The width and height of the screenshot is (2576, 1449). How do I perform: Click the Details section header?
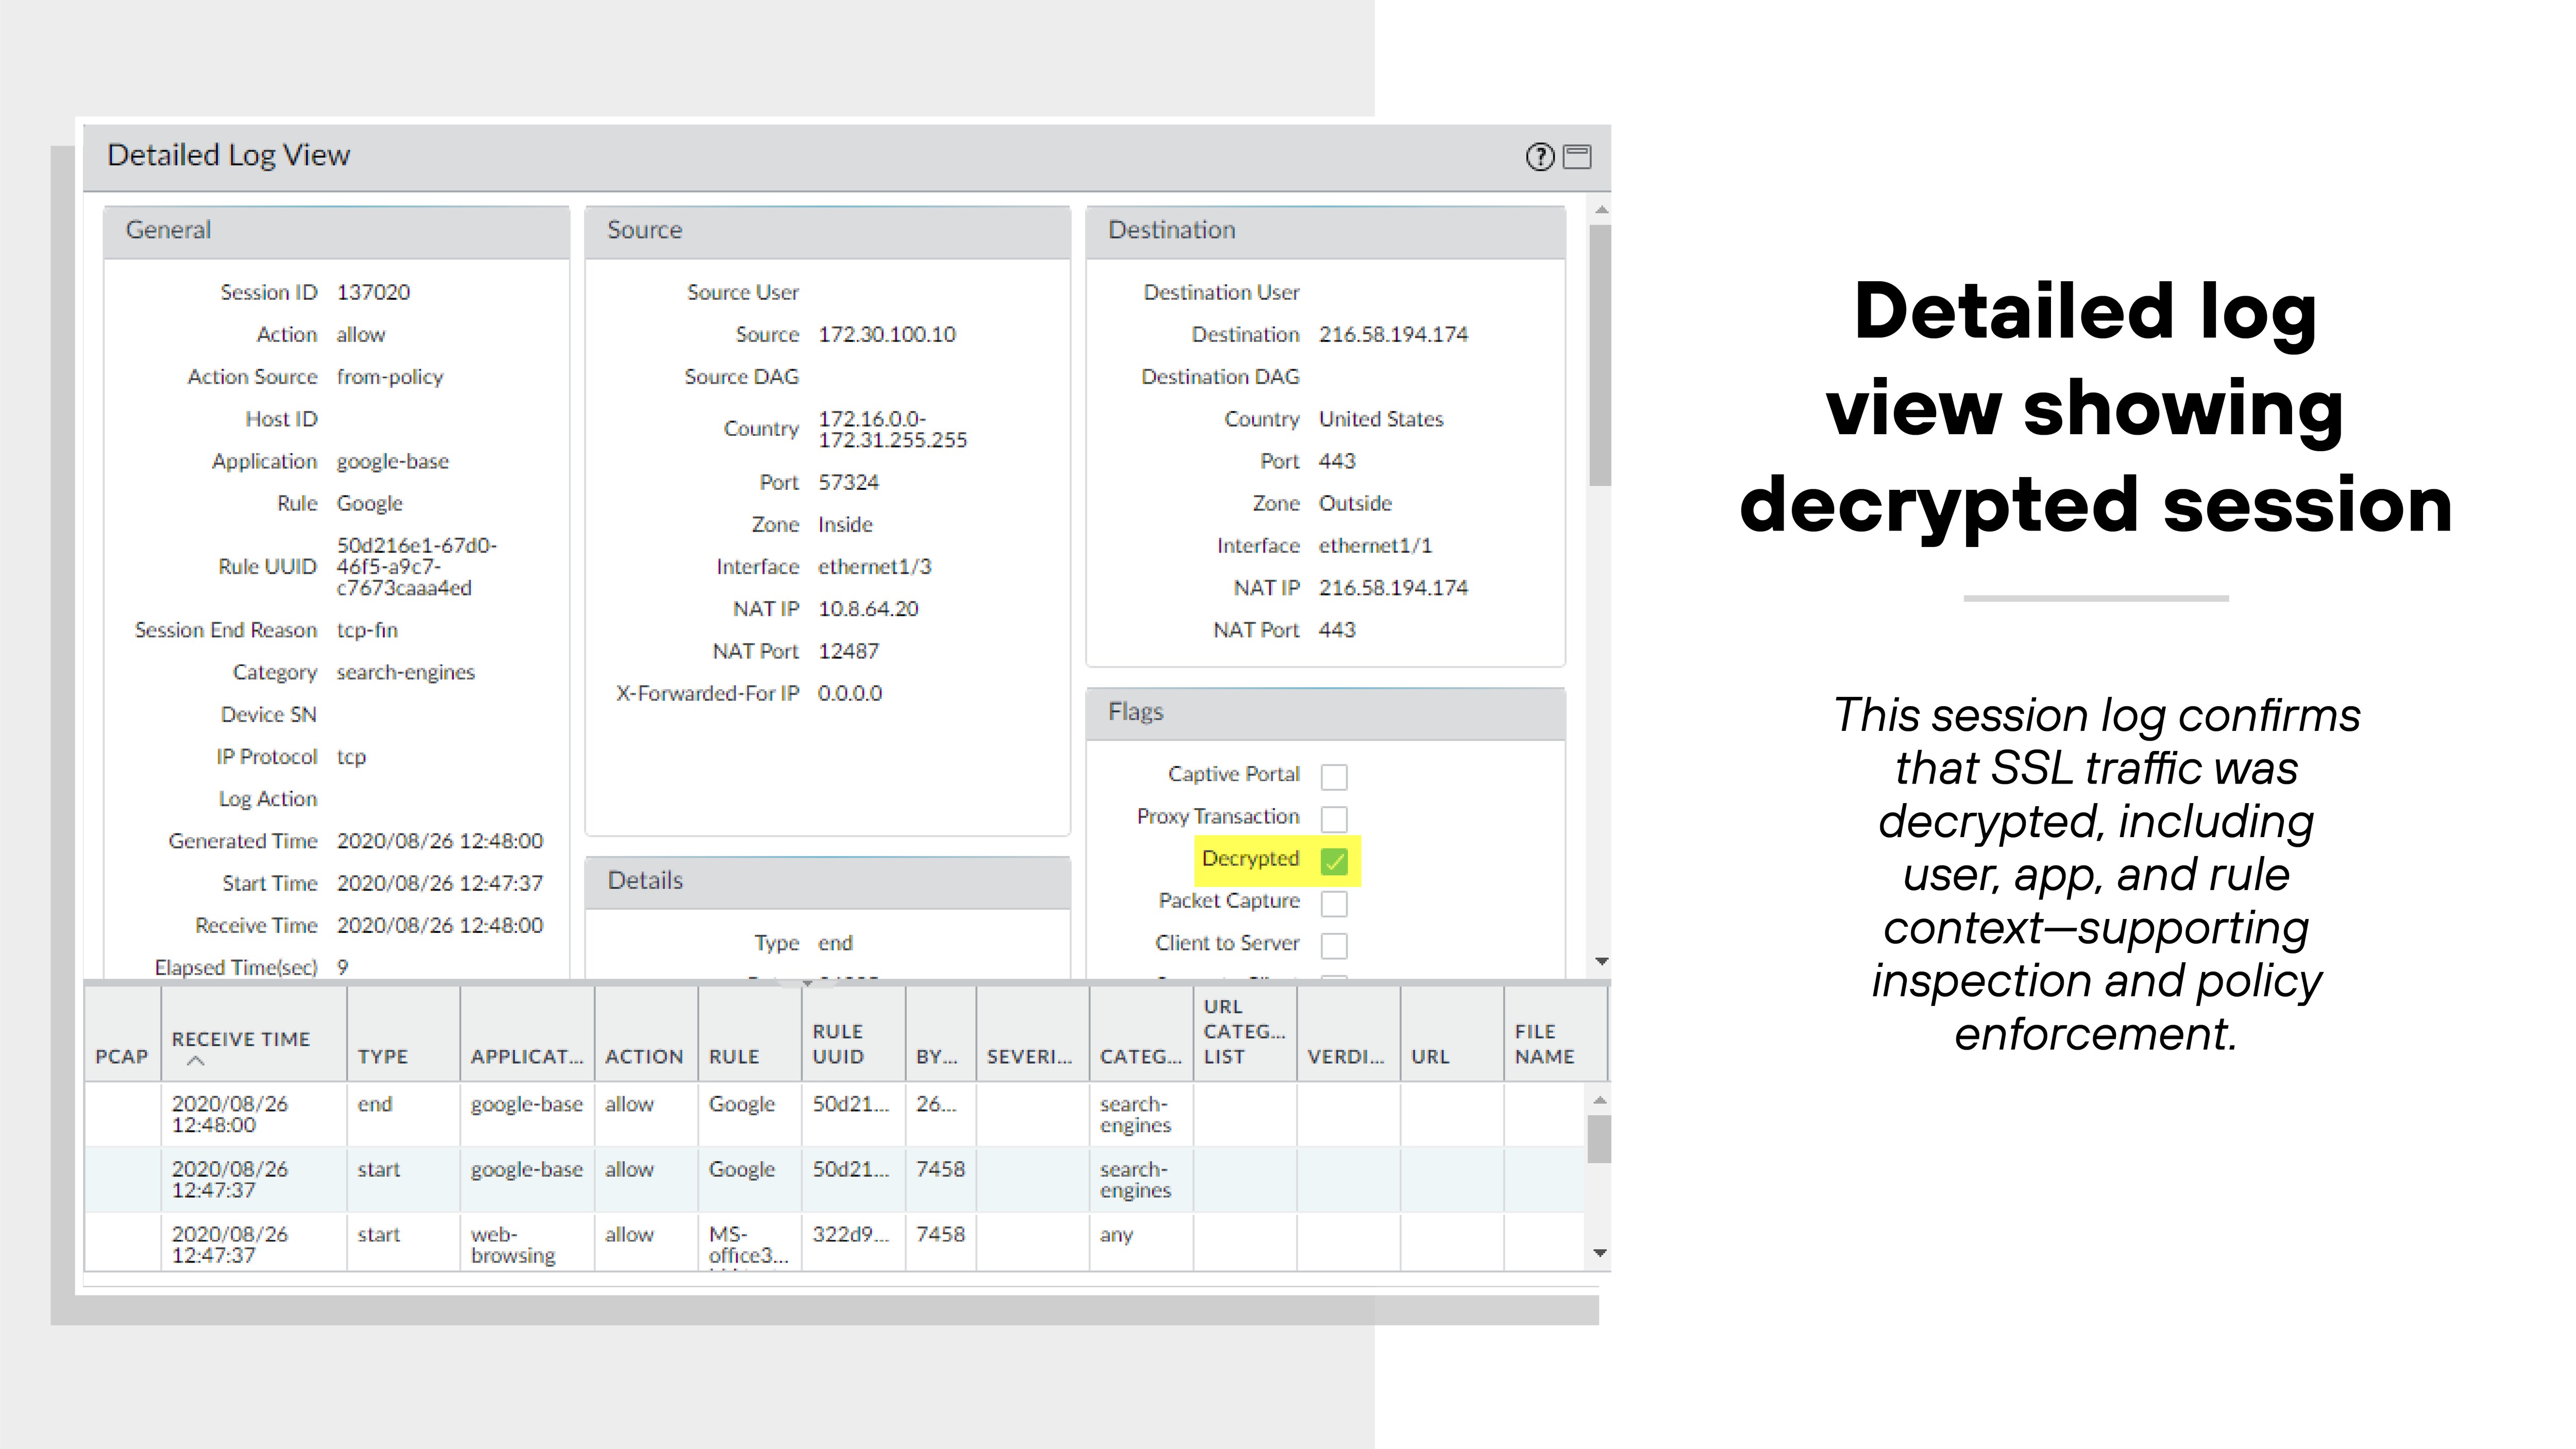click(x=645, y=880)
